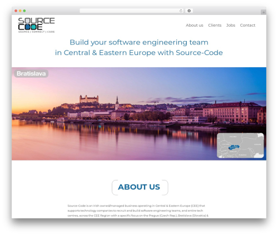Go to the Clients menu item

[215, 25]
